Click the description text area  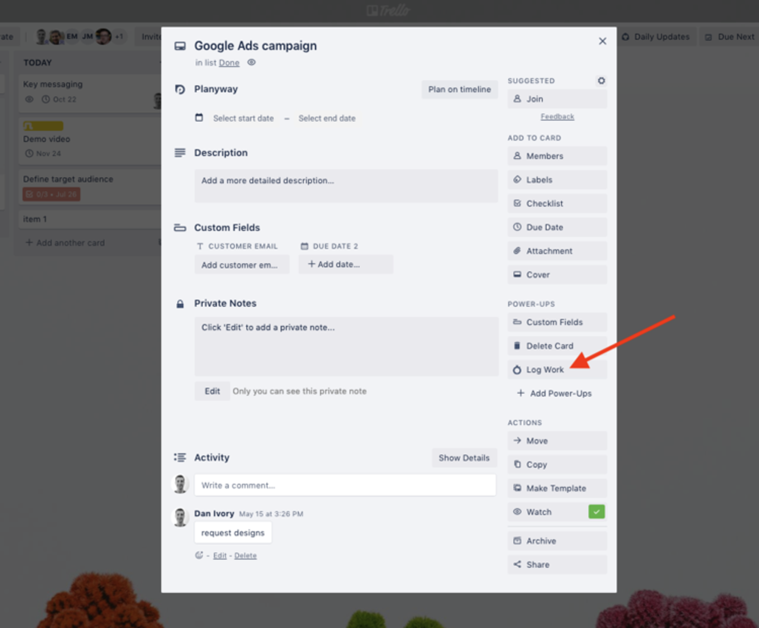tap(346, 186)
